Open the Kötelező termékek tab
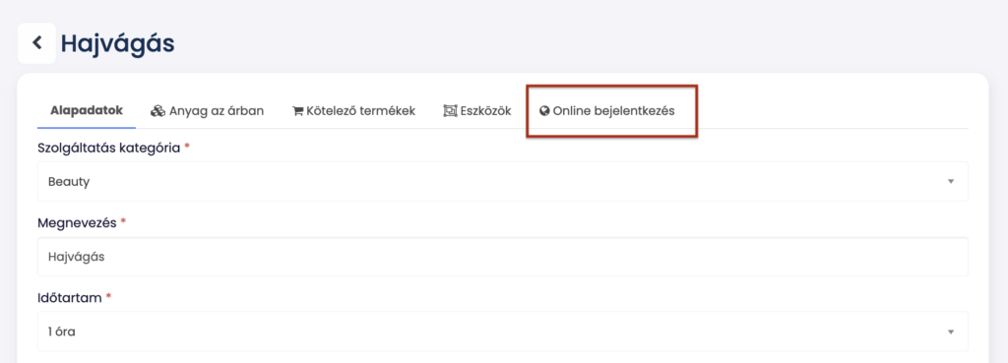This screenshot has height=363, width=1008. click(353, 110)
